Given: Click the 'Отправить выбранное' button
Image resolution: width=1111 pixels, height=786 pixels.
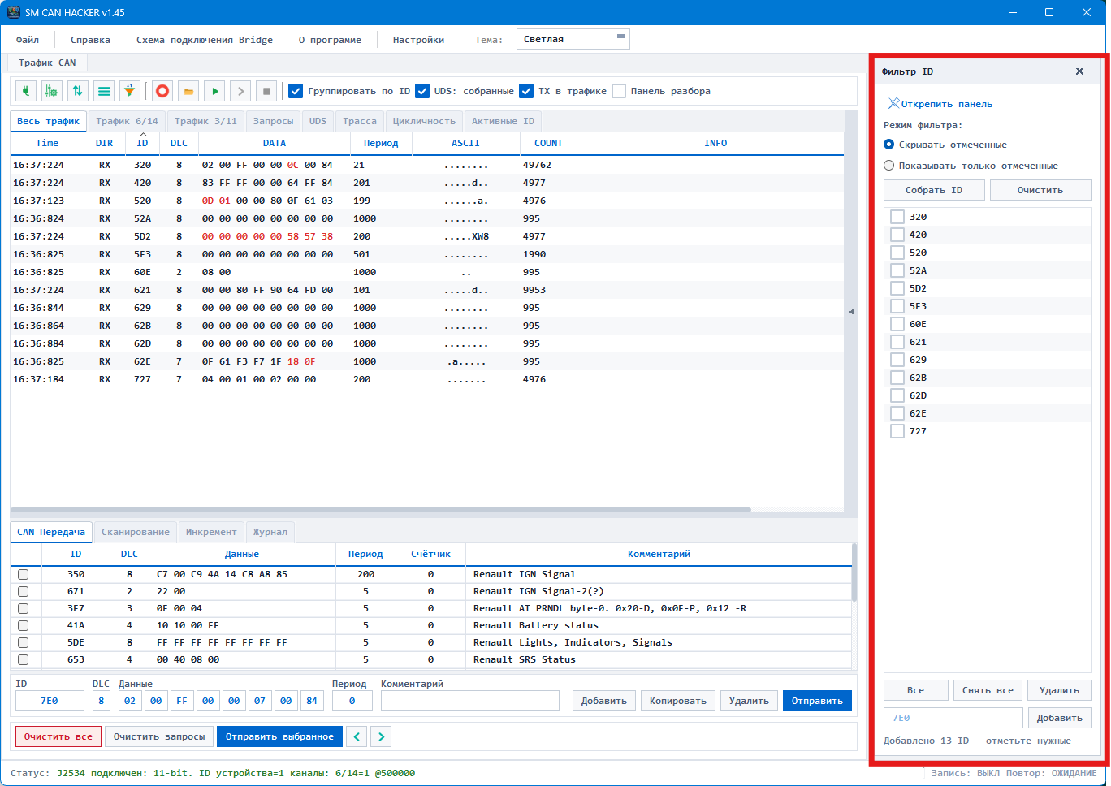Looking at the screenshot, I should pyautogui.click(x=279, y=736).
